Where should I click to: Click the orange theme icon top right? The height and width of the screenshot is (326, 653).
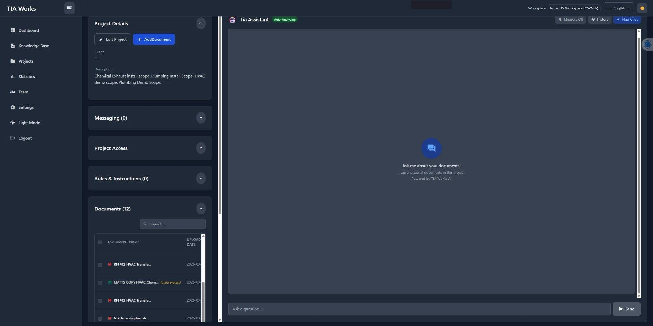(642, 8)
